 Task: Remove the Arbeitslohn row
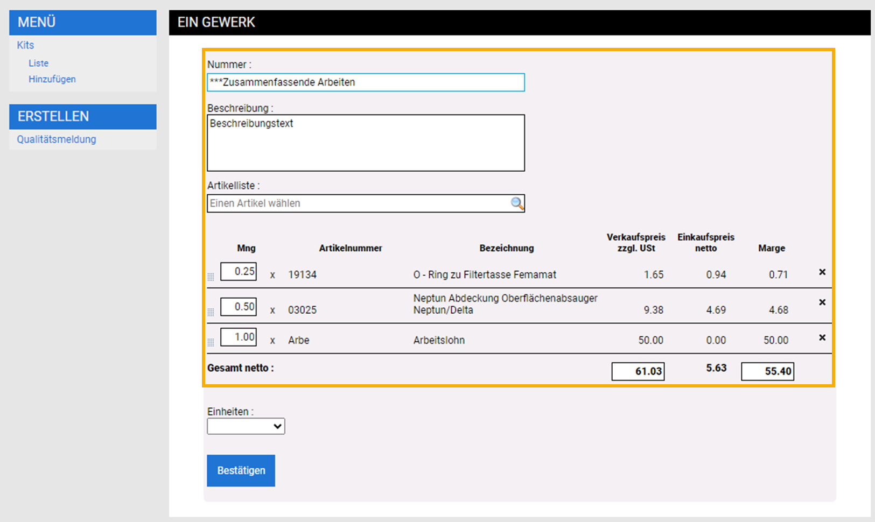(822, 338)
